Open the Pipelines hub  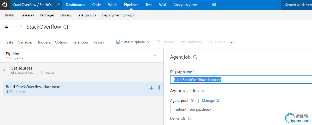pos(131,5)
